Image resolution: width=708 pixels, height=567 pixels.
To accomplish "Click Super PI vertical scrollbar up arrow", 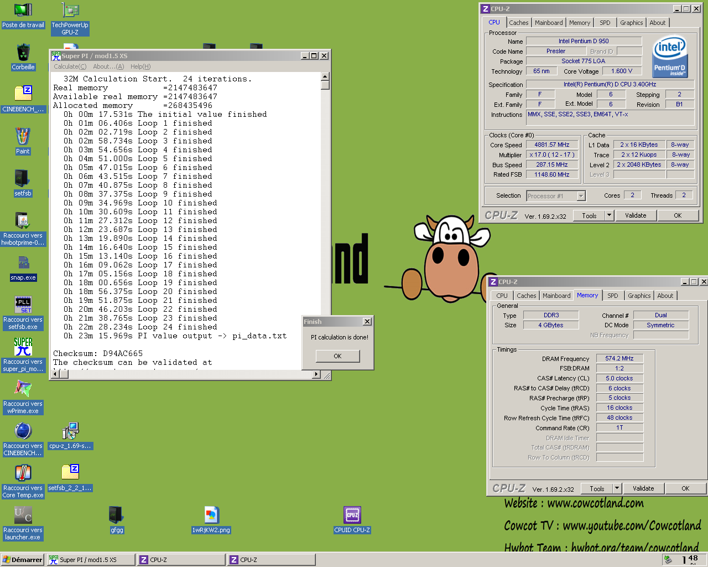I will [x=325, y=77].
